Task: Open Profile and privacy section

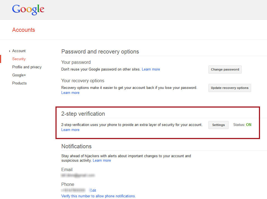Action: point(27,67)
